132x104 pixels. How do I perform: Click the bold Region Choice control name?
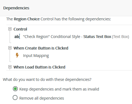(x=27, y=19)
